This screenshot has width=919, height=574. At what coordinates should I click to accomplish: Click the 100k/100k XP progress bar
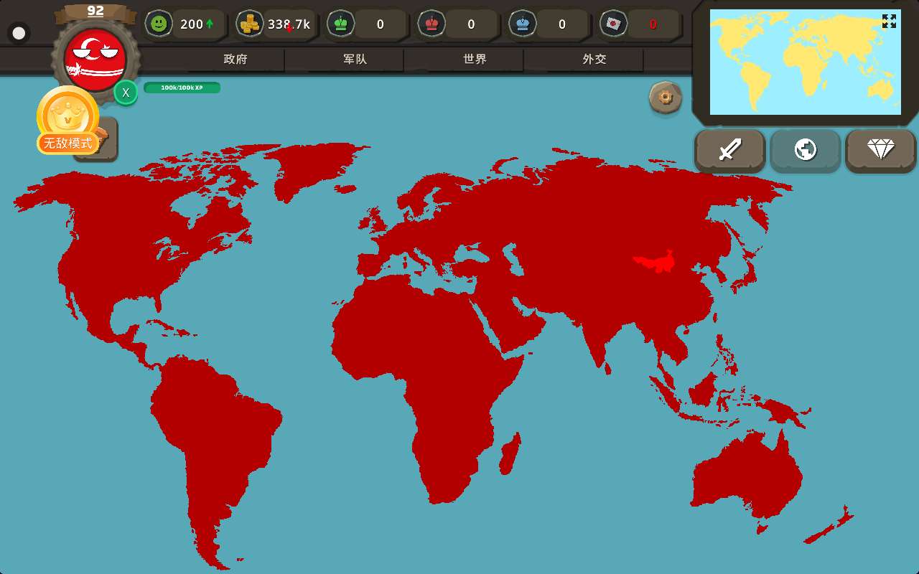182,88
